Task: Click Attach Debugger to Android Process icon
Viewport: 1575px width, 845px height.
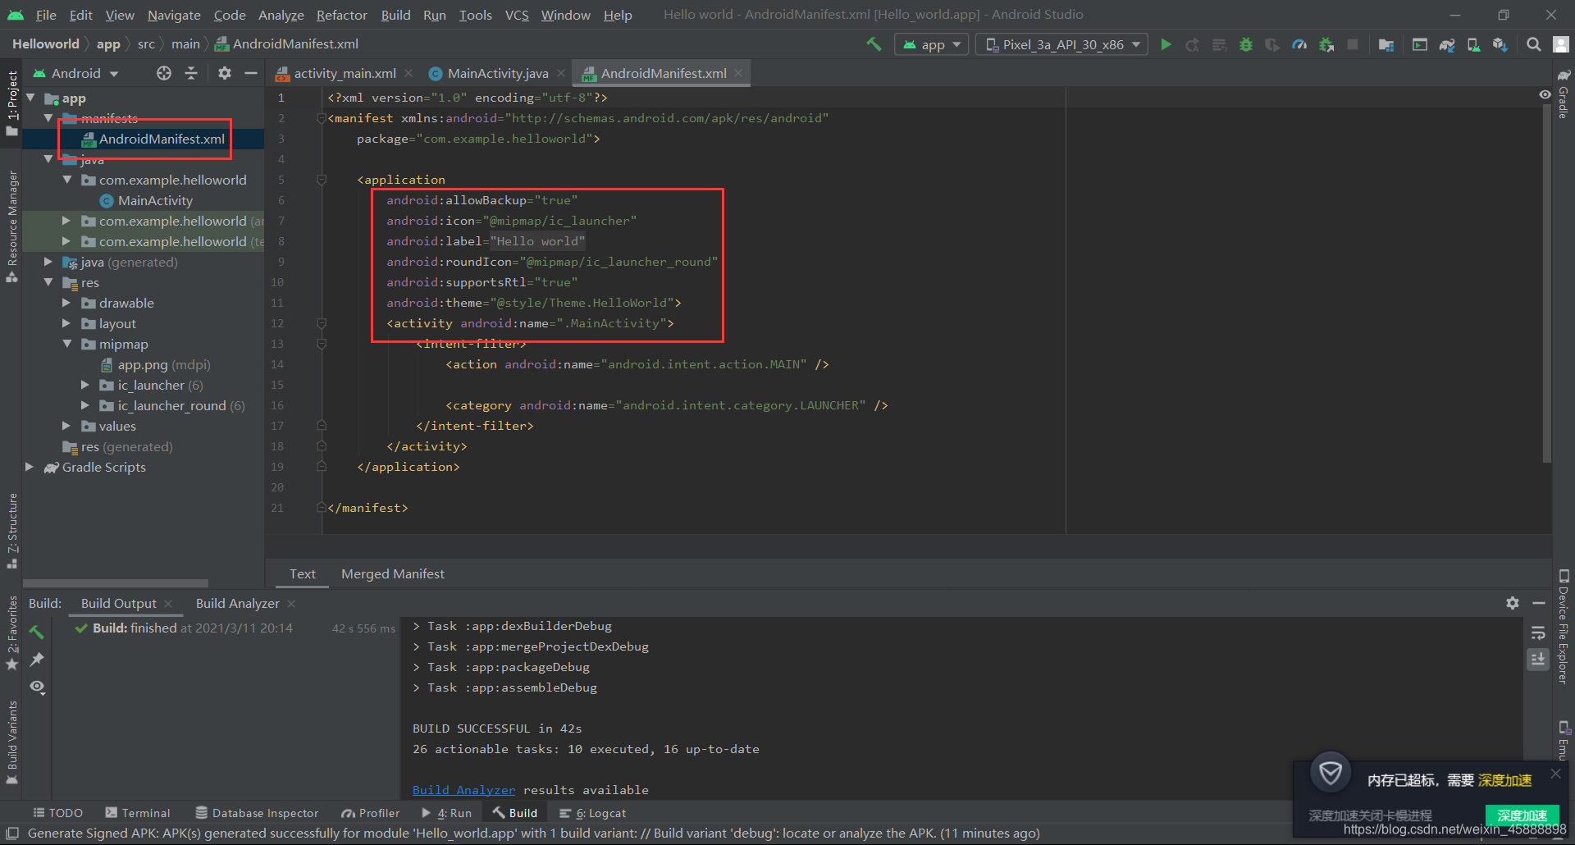Action: 1326,44
